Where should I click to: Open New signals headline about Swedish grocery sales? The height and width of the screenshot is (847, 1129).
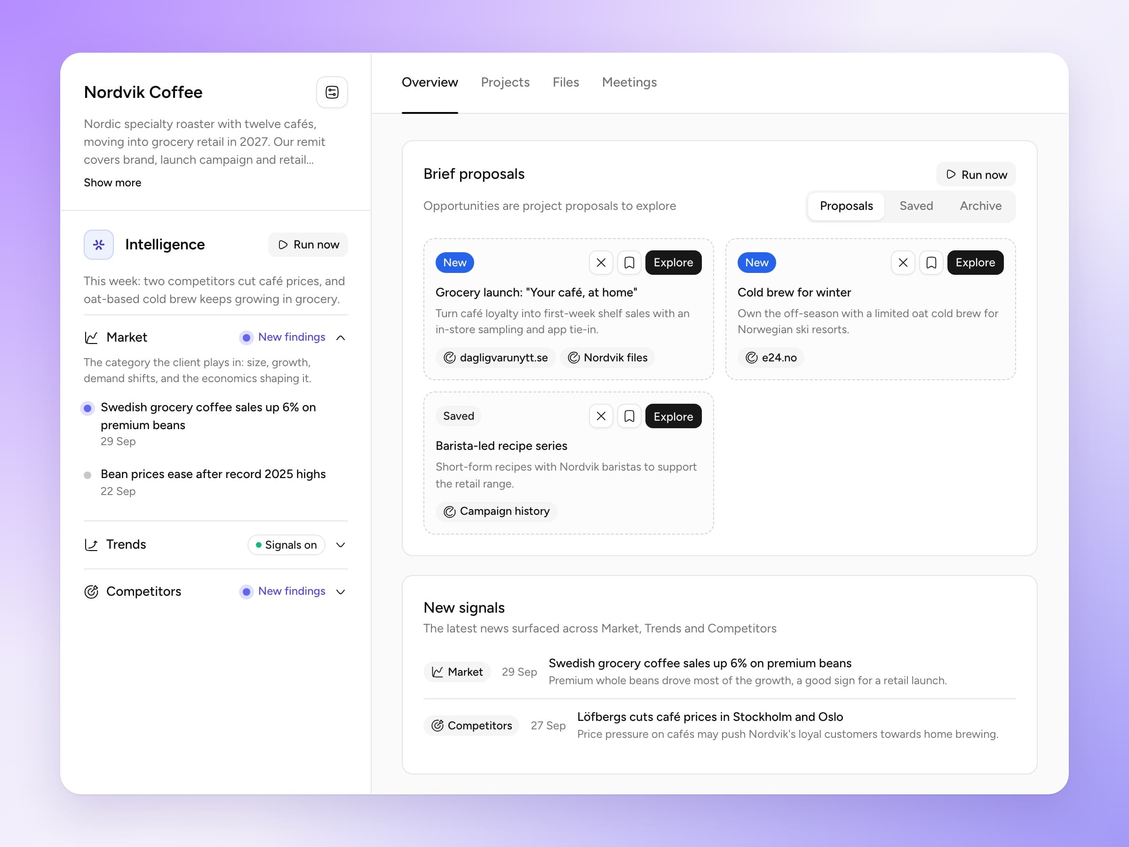(700, 663)
